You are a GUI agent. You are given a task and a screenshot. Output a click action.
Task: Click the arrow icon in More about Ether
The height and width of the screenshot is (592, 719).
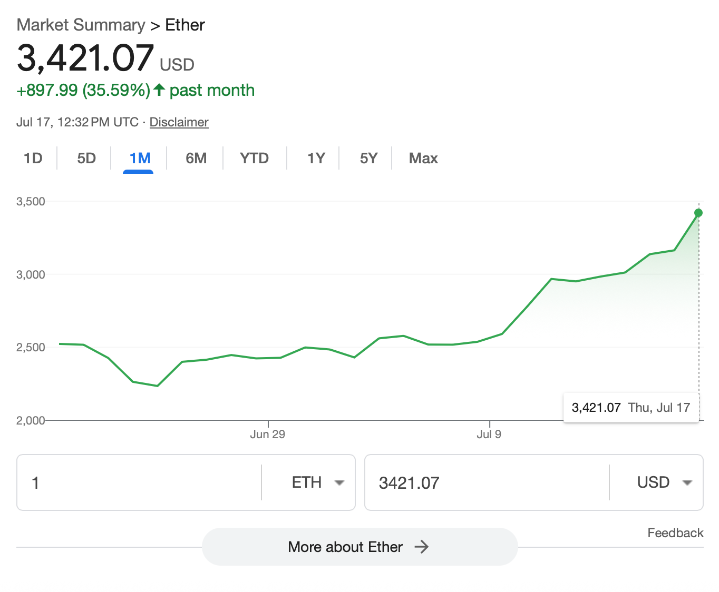coord(422,547)
